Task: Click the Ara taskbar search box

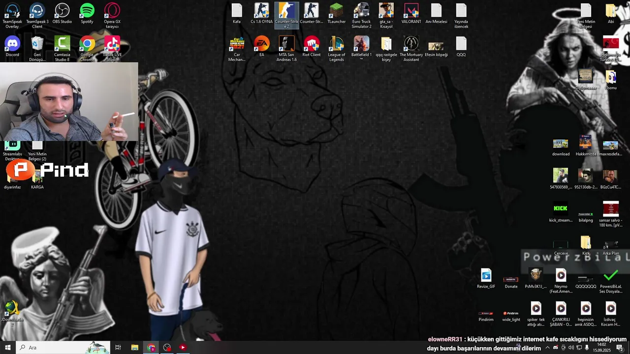Action: click(63, 347)
